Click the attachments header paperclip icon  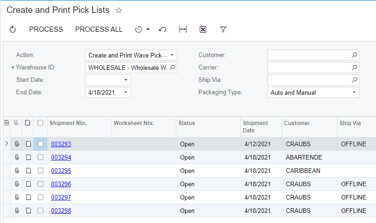point(16,123)
